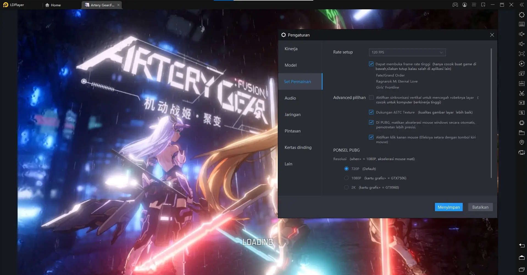Screen dimensions: 527x275
Task: Click the settings panel vertical scrollbar
Action: click(x=491, y=113)
